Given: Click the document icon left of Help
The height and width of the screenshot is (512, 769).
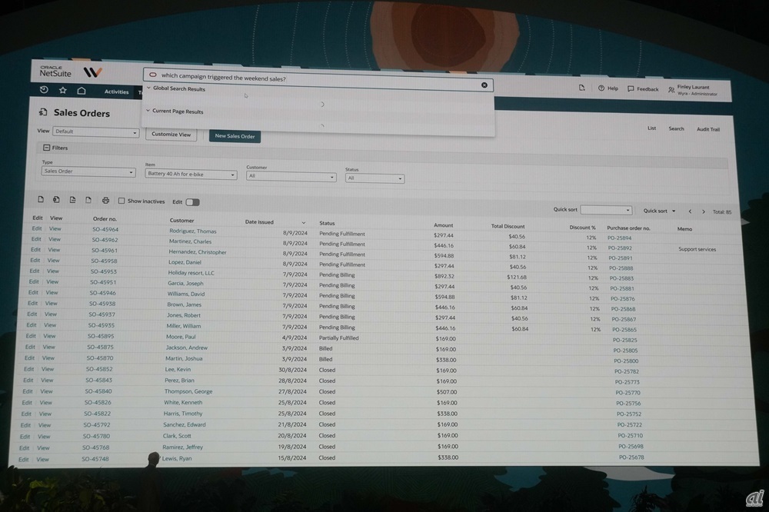Looking at the screenshot, I should (x=581, y=88).
